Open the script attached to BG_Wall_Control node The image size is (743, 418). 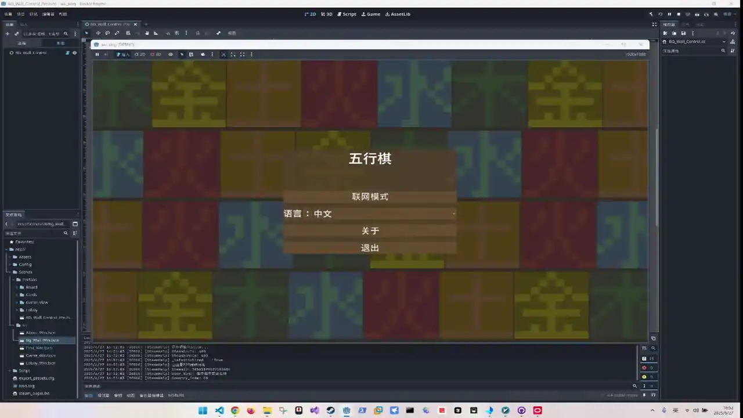pos(67,53)
